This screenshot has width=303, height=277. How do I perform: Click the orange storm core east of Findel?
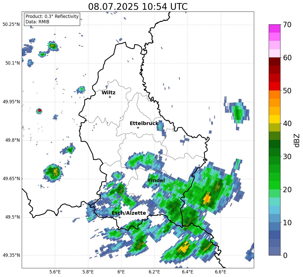(x=207, y=199)
